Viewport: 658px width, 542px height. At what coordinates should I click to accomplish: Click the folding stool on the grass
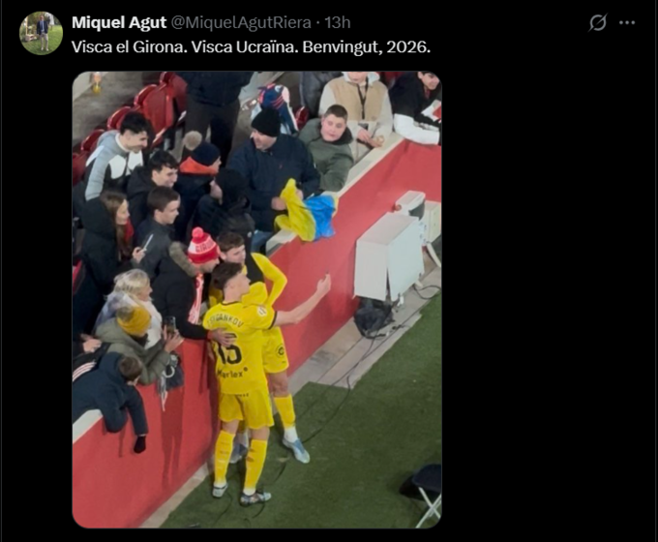[x=424, y=494]
